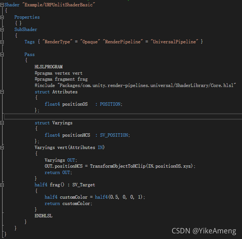Click the positionOS field name

point(75,104)
